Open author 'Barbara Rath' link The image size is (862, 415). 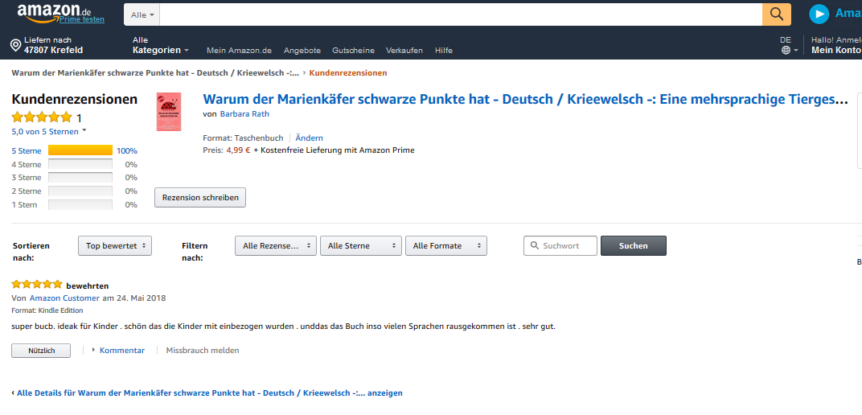244,114
